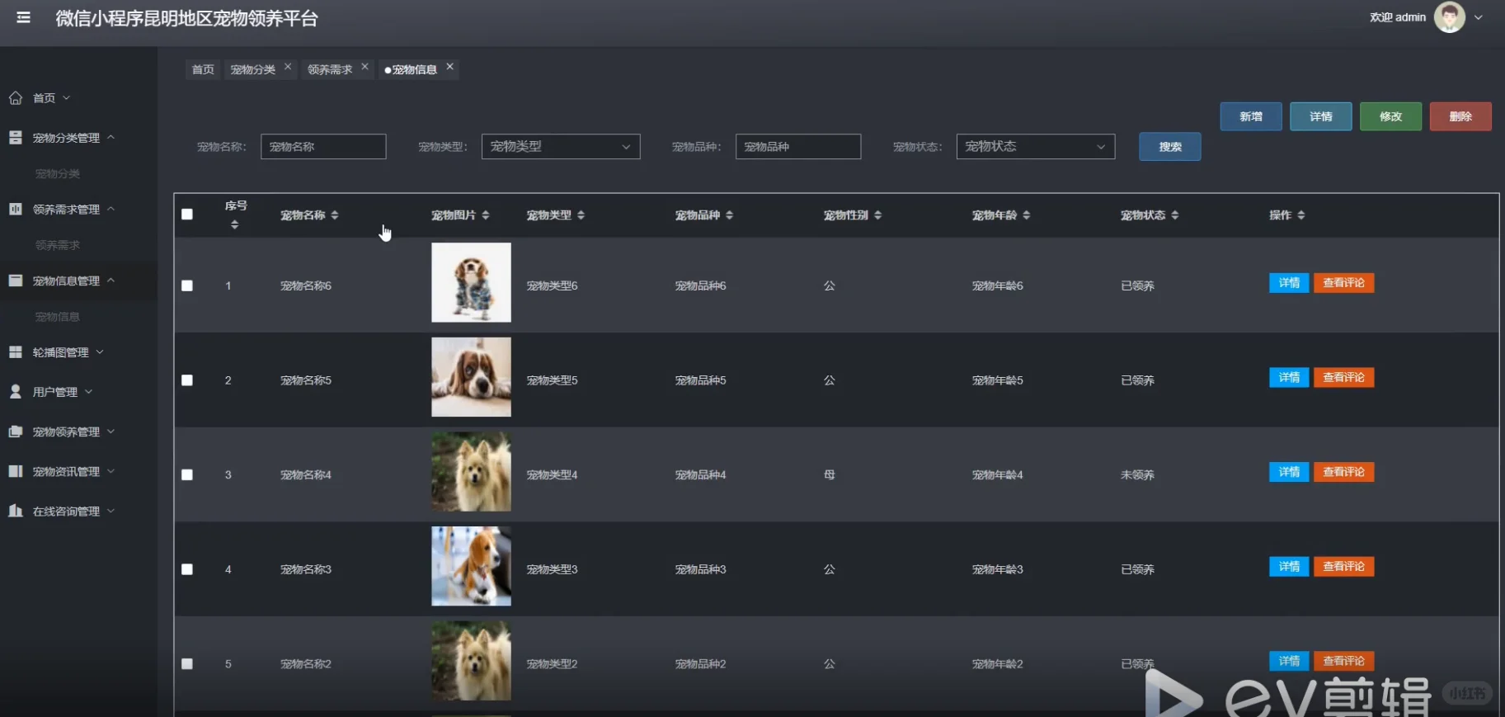Click the 新增 add button
Viewport: 1505px width, 717px height.
tap(1251, 116)
